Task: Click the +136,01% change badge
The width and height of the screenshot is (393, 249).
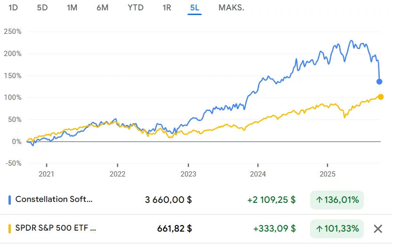Action: coord(337,200)
